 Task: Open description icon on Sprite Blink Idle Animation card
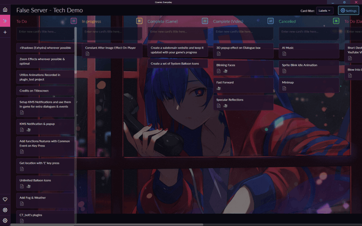(x=284, y=71)
